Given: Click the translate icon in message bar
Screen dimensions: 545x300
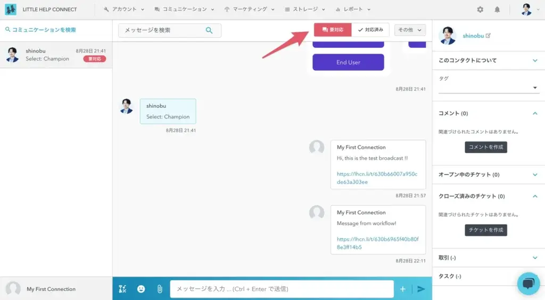Looking at the screenshot, I should click(123, 289).
